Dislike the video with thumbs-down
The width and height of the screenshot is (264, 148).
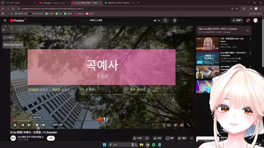coord(147,138)
